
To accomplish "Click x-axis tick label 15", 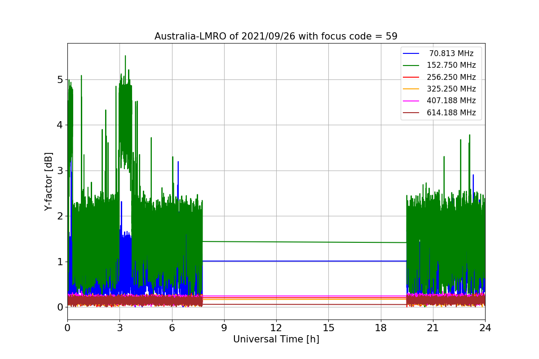I will 328,328.
